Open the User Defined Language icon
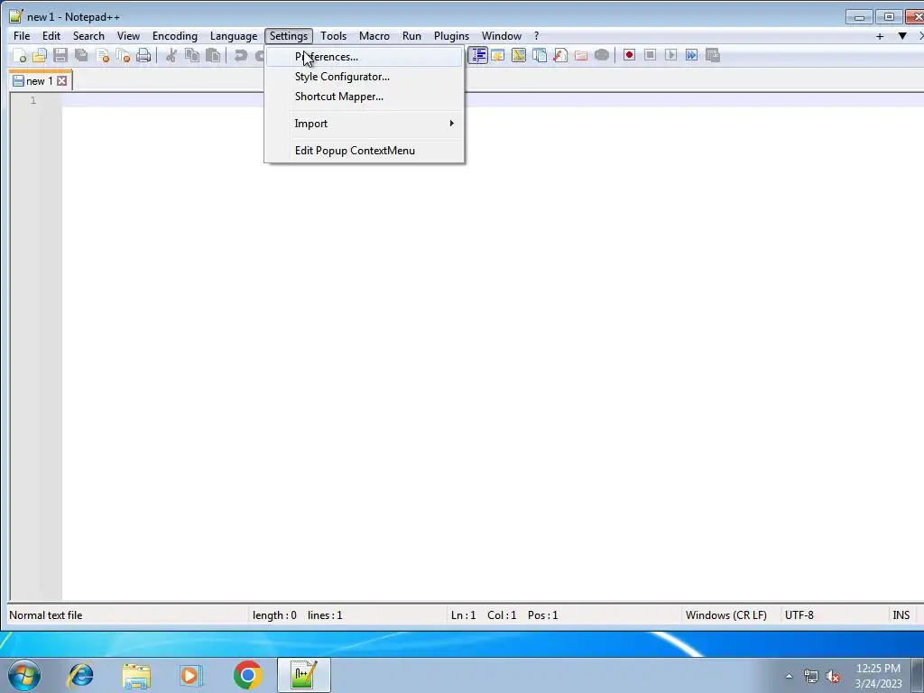 point(498,55)
